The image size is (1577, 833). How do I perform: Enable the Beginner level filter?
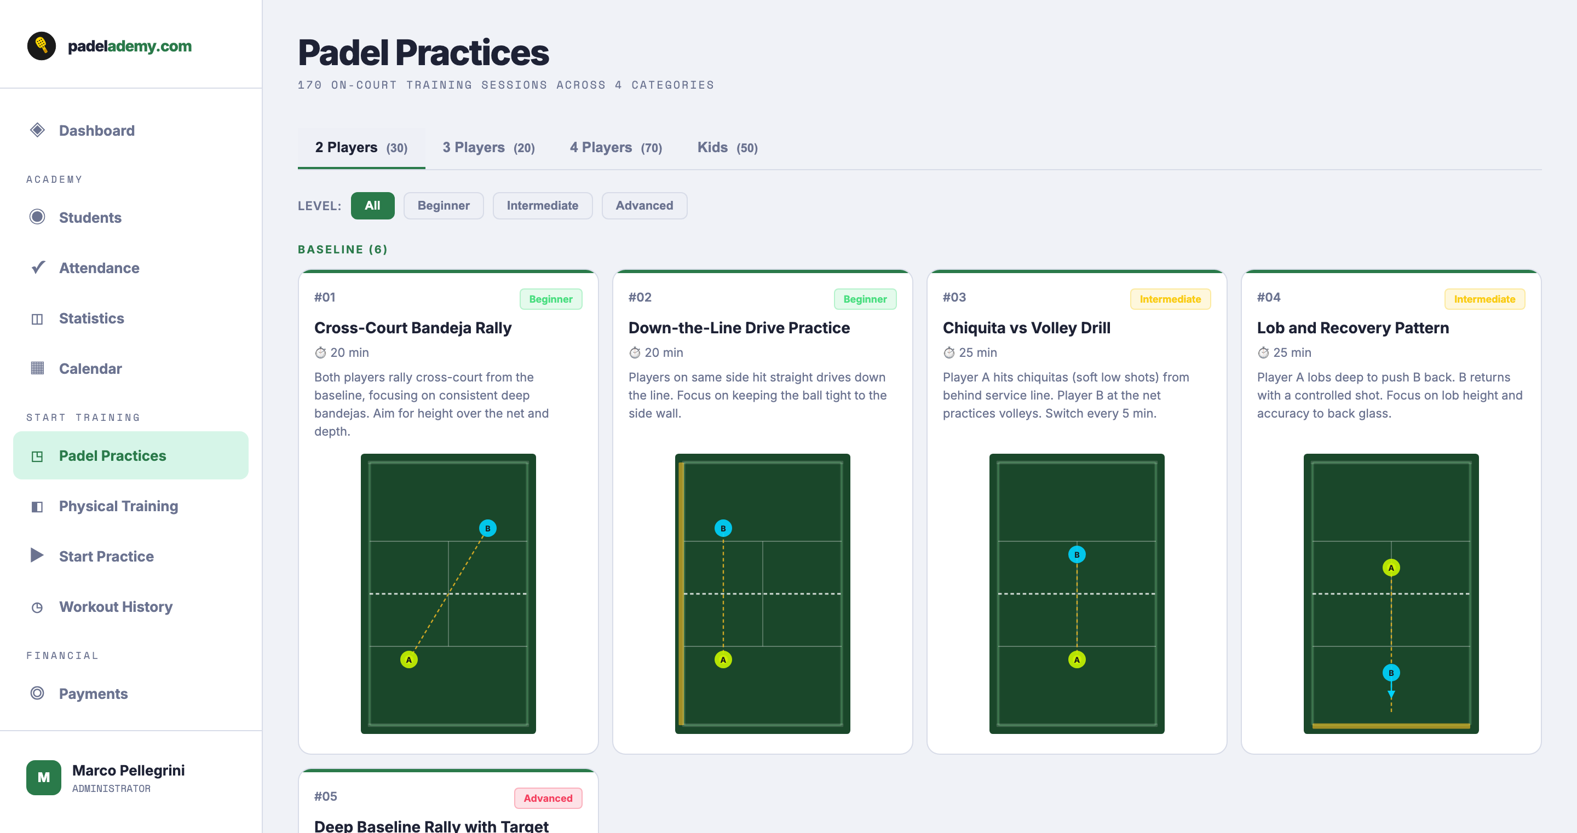click(443, 206)
